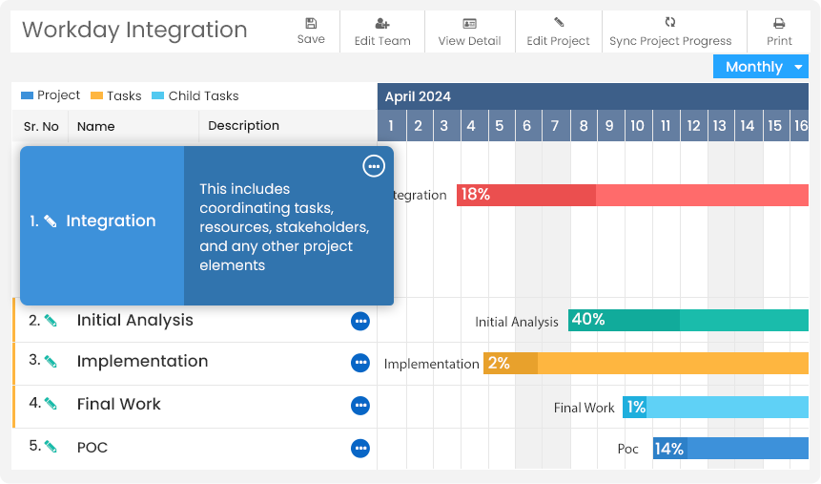Toggle the Tasks legend item
This screenshot has height=484, width=821.
click(115, 95)
